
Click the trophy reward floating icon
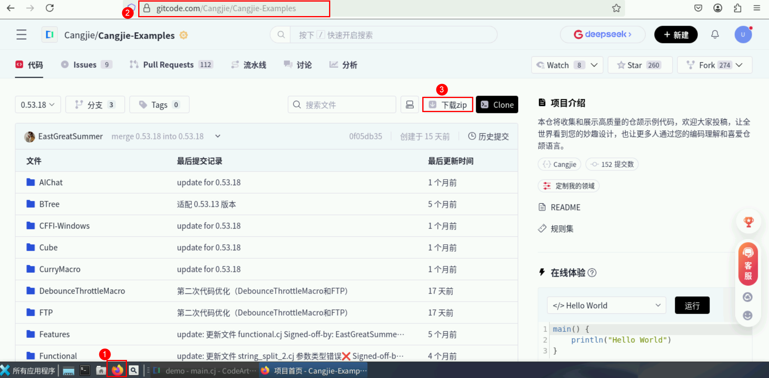click(748, 221)
